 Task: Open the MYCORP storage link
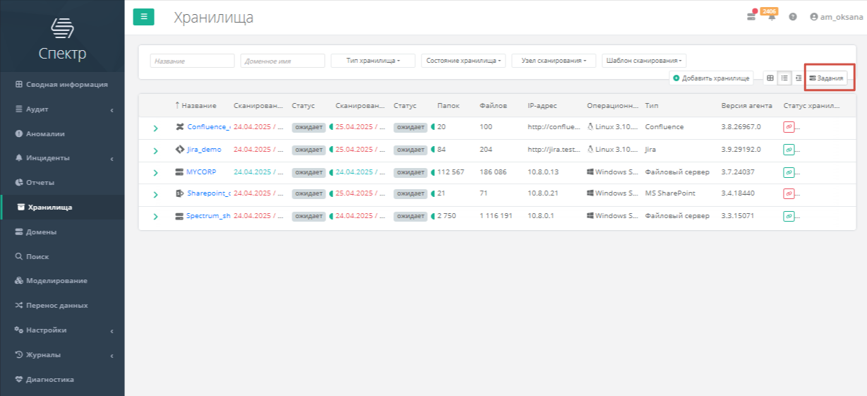[201, 172]
